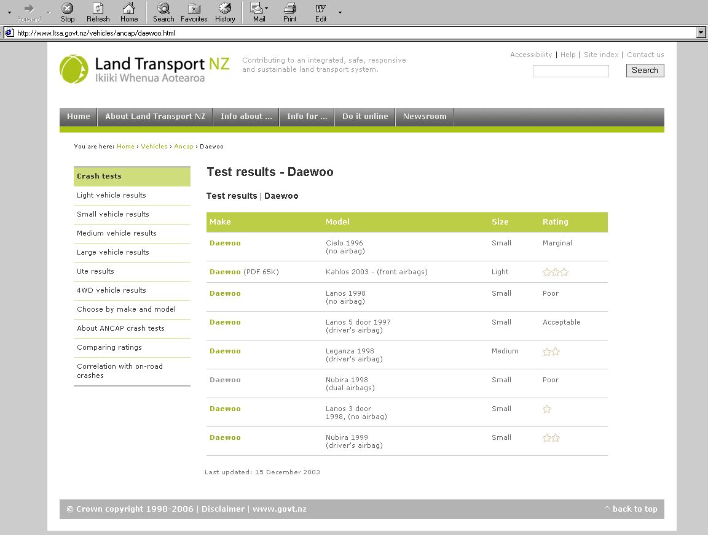Click Last updated: 15 December 2003 text
Viewport: 708px width, 535px height.
(x=262, y=472)
